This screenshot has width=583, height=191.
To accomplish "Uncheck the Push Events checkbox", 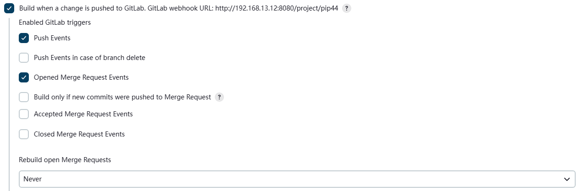I will tap(24, 38).
